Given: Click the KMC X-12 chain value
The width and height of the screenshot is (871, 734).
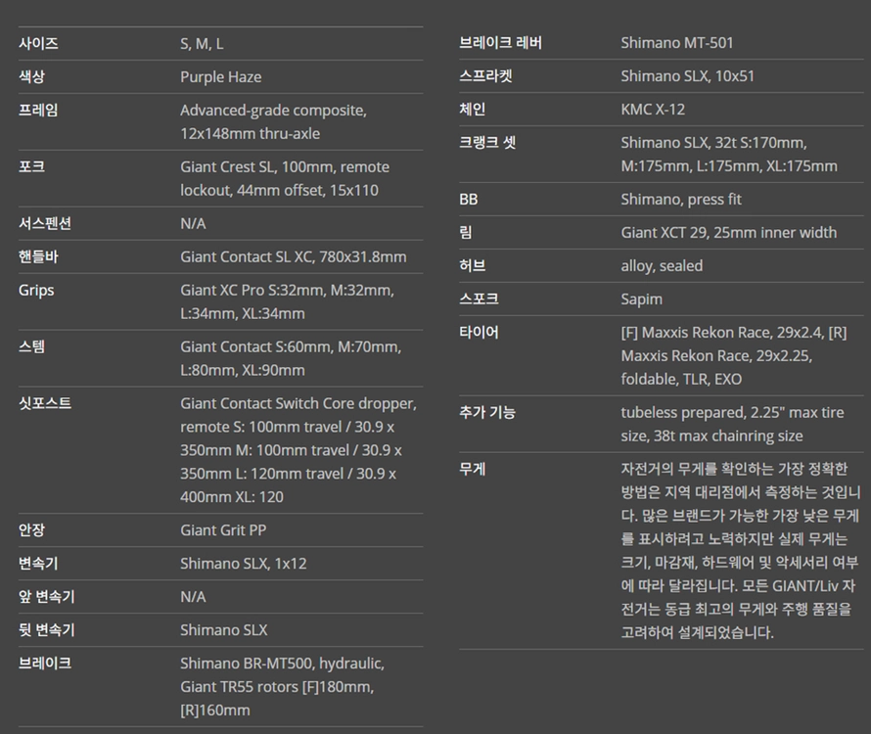Looking at the screenshot, I should click(653, 110).
